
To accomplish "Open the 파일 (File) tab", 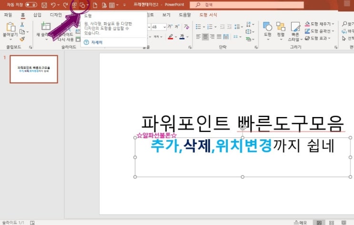I will (x=8, y=15).
